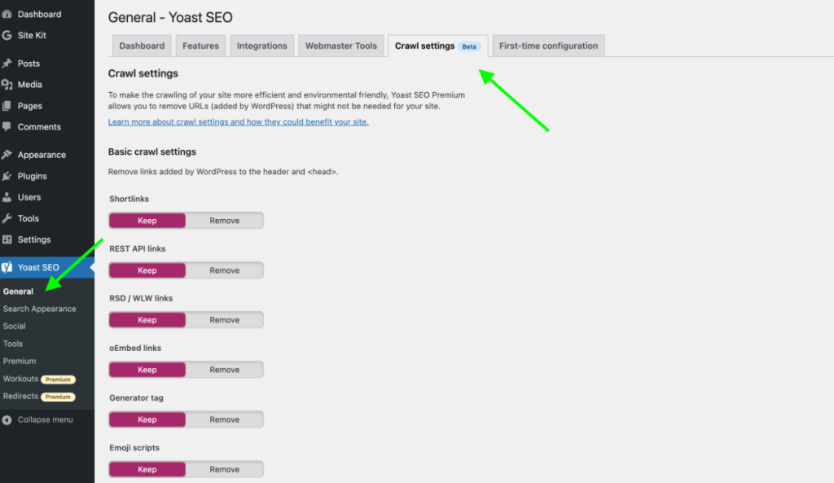Click the Settings sliders icon

7,239
